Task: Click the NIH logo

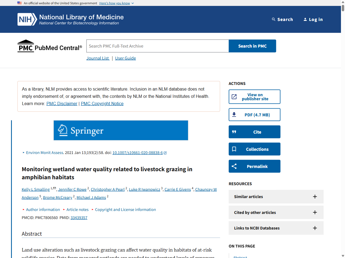Action: coord(27,19)
